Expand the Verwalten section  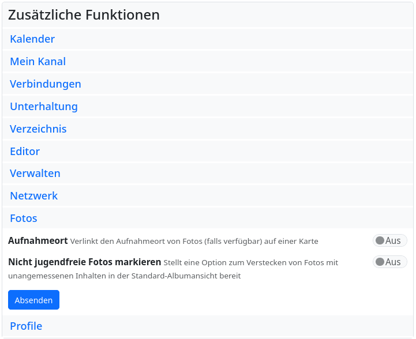coord(35,174)
